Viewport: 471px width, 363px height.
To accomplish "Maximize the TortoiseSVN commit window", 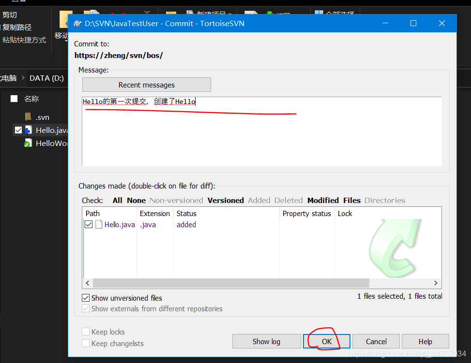I will tap(413, 23).
